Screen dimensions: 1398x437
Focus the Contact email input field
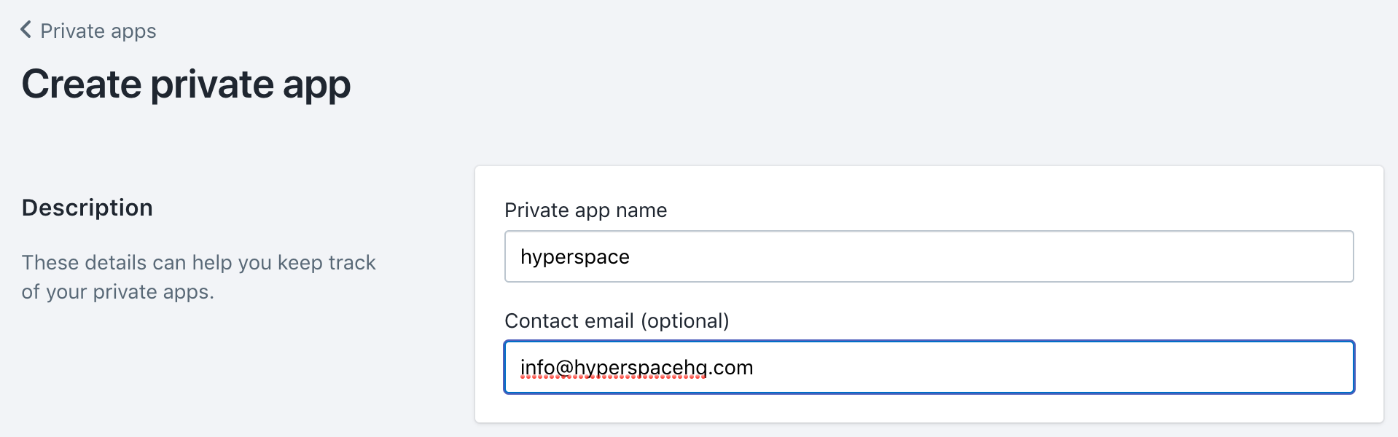tap(929, 367)
